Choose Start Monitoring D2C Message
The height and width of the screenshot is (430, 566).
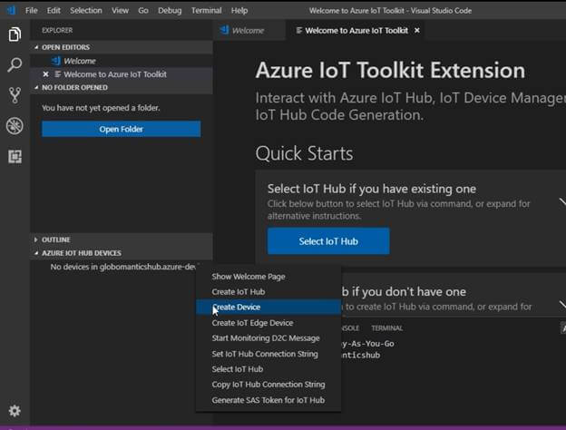(268, 338)
